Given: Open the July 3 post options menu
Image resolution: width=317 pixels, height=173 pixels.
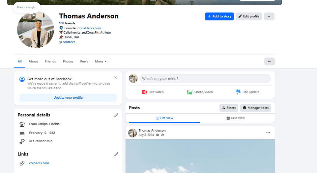Looking at the screenshot, I should pos(268,133).
